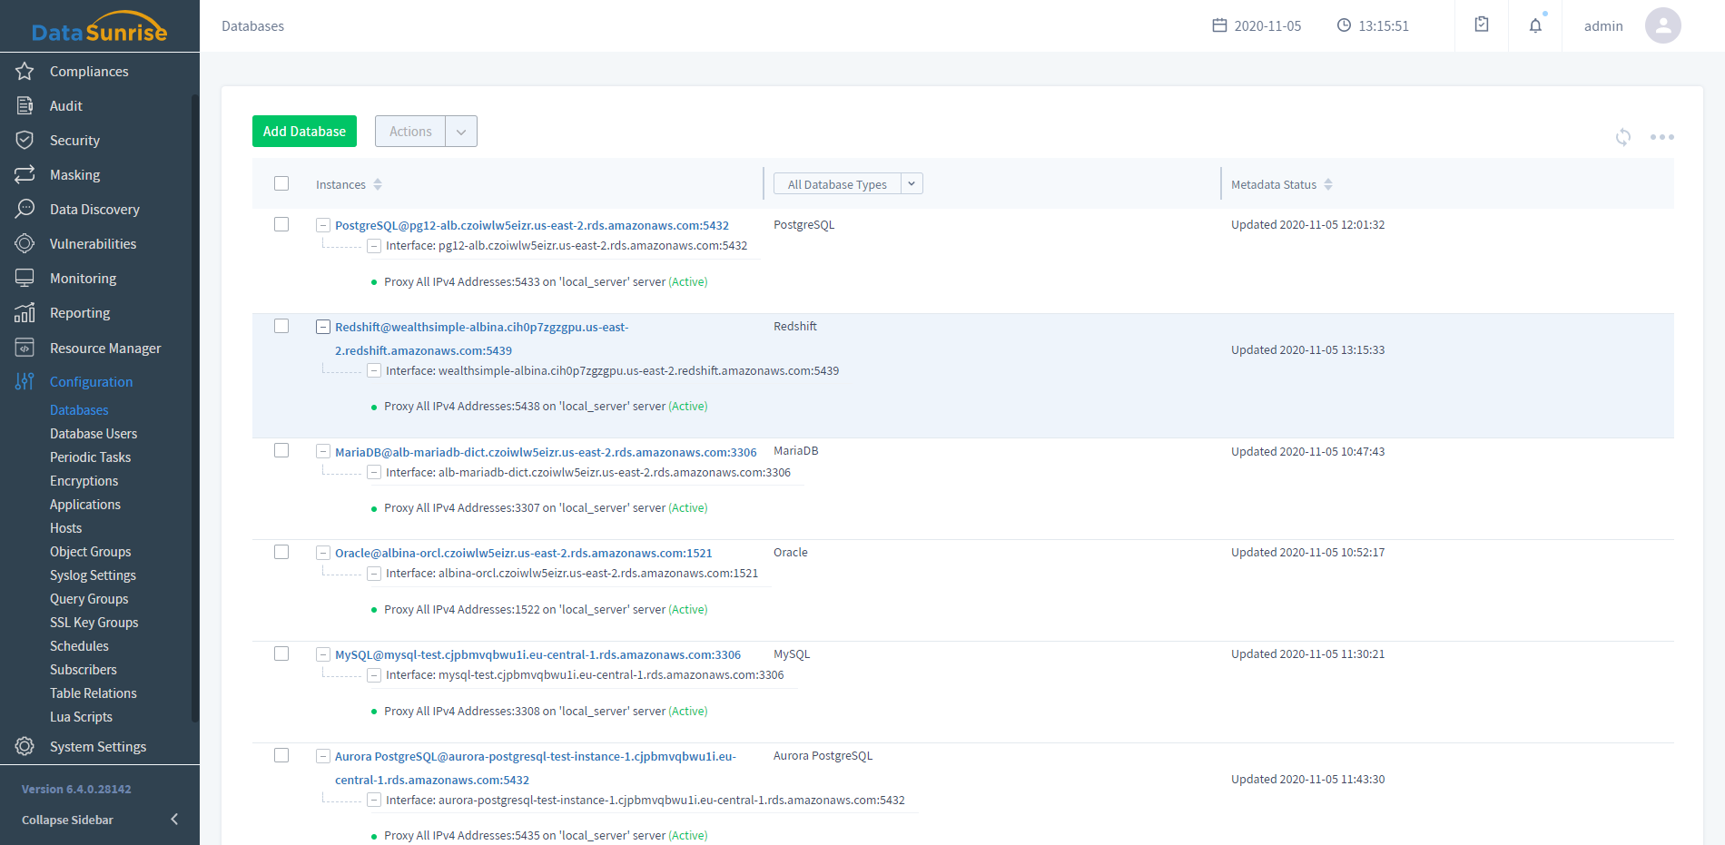This screenshot has height=845, width=1725.
Task: Click the Security shield icon
Action: 25,140
